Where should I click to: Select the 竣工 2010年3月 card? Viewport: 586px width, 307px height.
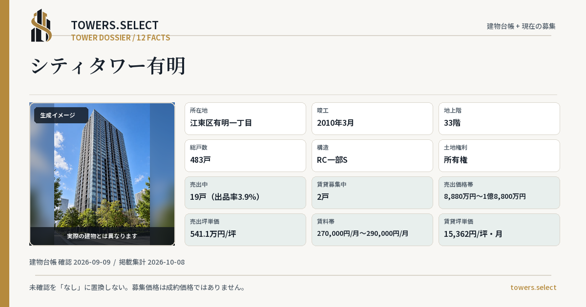pos(372,118)
